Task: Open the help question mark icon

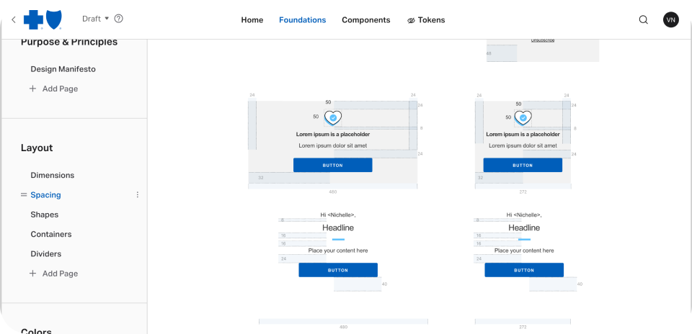Action: [x=119, y=19]
